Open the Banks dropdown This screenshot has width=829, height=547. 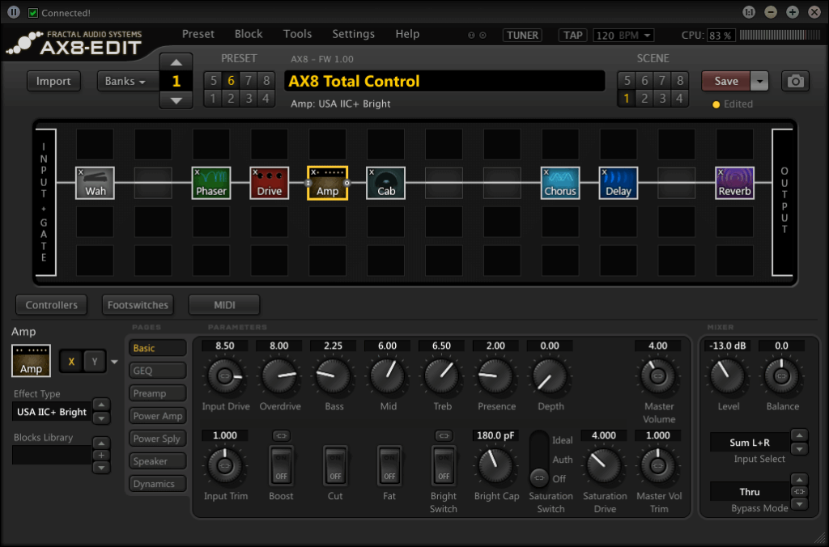tap(125, 81)
